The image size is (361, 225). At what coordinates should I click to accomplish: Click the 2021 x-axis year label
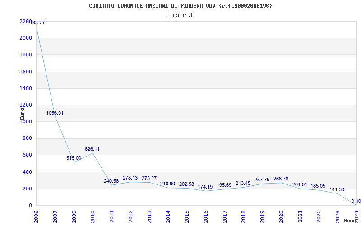[x=300, y=216]
